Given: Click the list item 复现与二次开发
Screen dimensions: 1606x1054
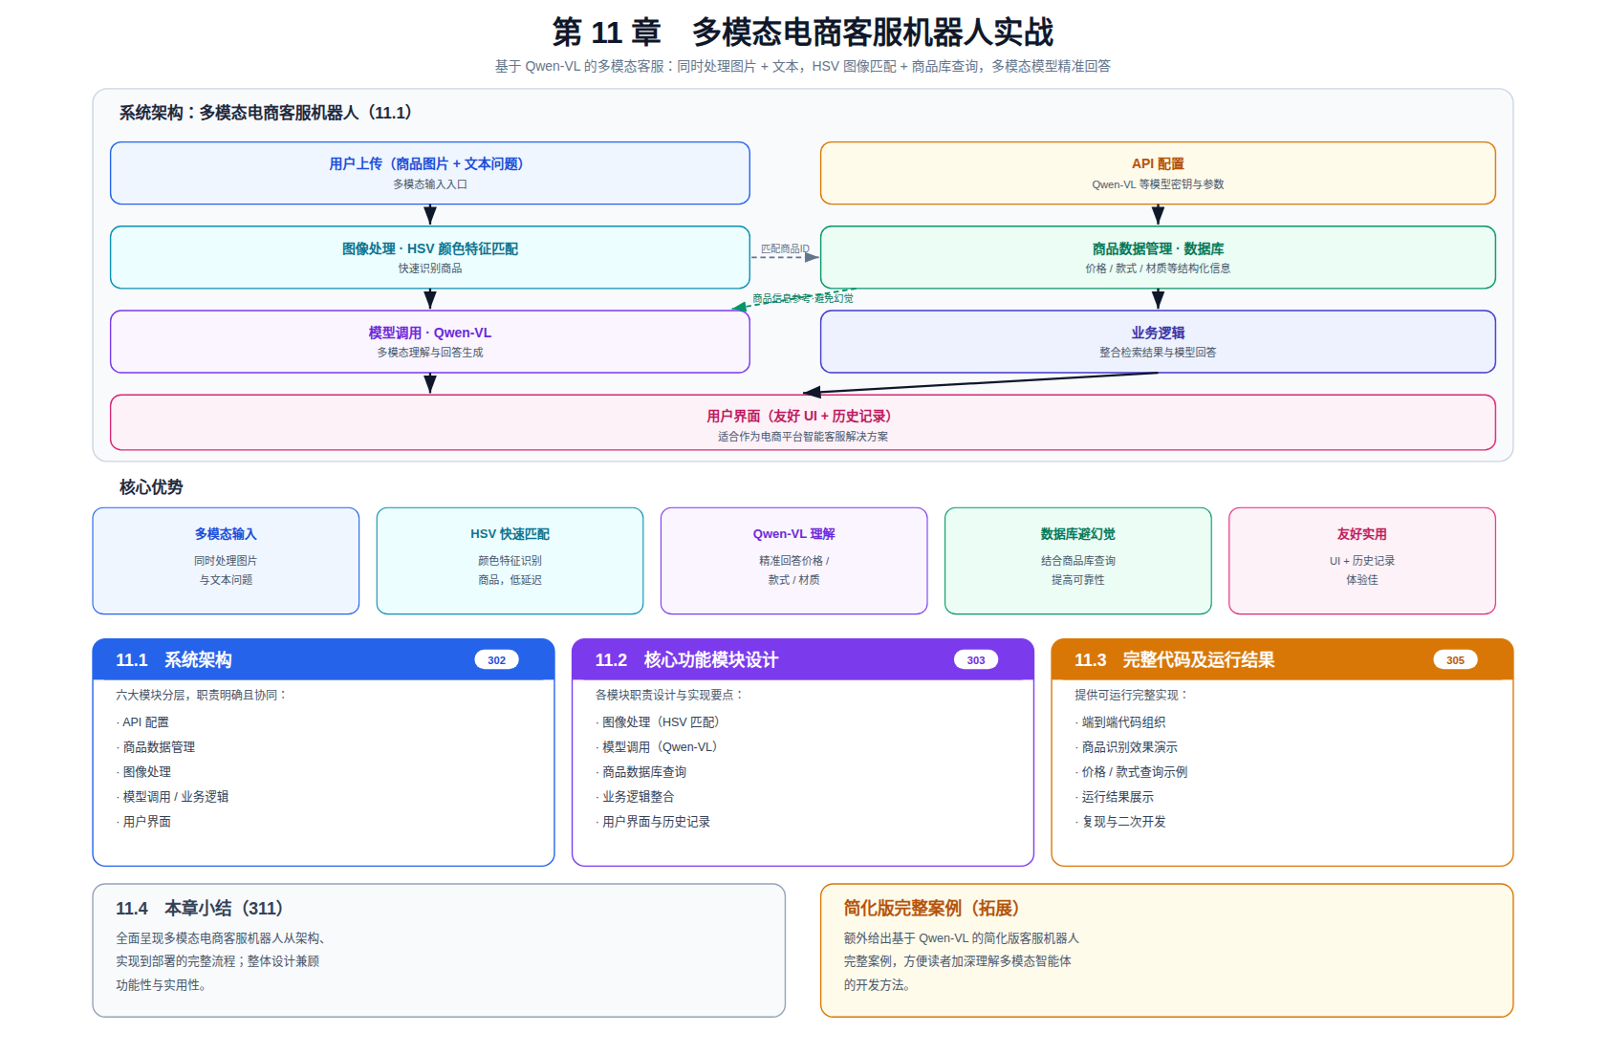Looking at the screenshot, I should [1120, 822].
